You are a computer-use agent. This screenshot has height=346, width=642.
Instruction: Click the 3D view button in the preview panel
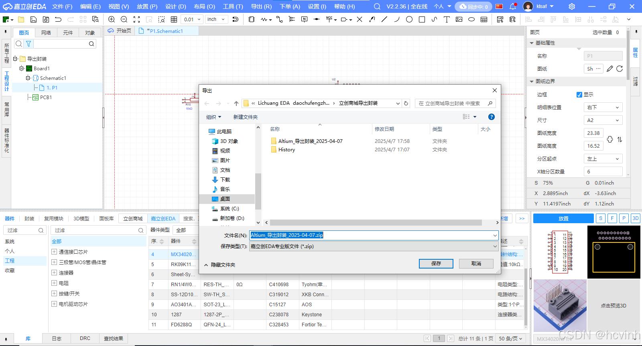tap(635, 218)
